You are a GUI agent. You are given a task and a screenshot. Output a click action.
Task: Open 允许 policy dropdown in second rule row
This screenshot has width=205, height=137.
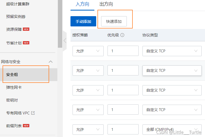(x=88, y=71)
